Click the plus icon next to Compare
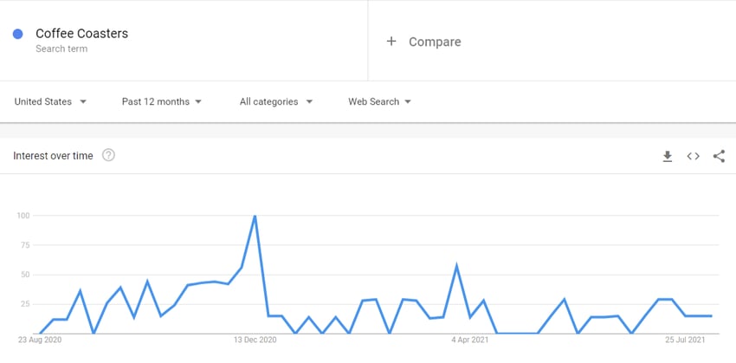This screenshot has height=363, width=736. [x=391, y=42]
